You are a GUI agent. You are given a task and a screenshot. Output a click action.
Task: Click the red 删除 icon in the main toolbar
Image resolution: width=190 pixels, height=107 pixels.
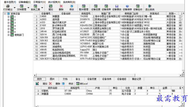click(61, 6)
